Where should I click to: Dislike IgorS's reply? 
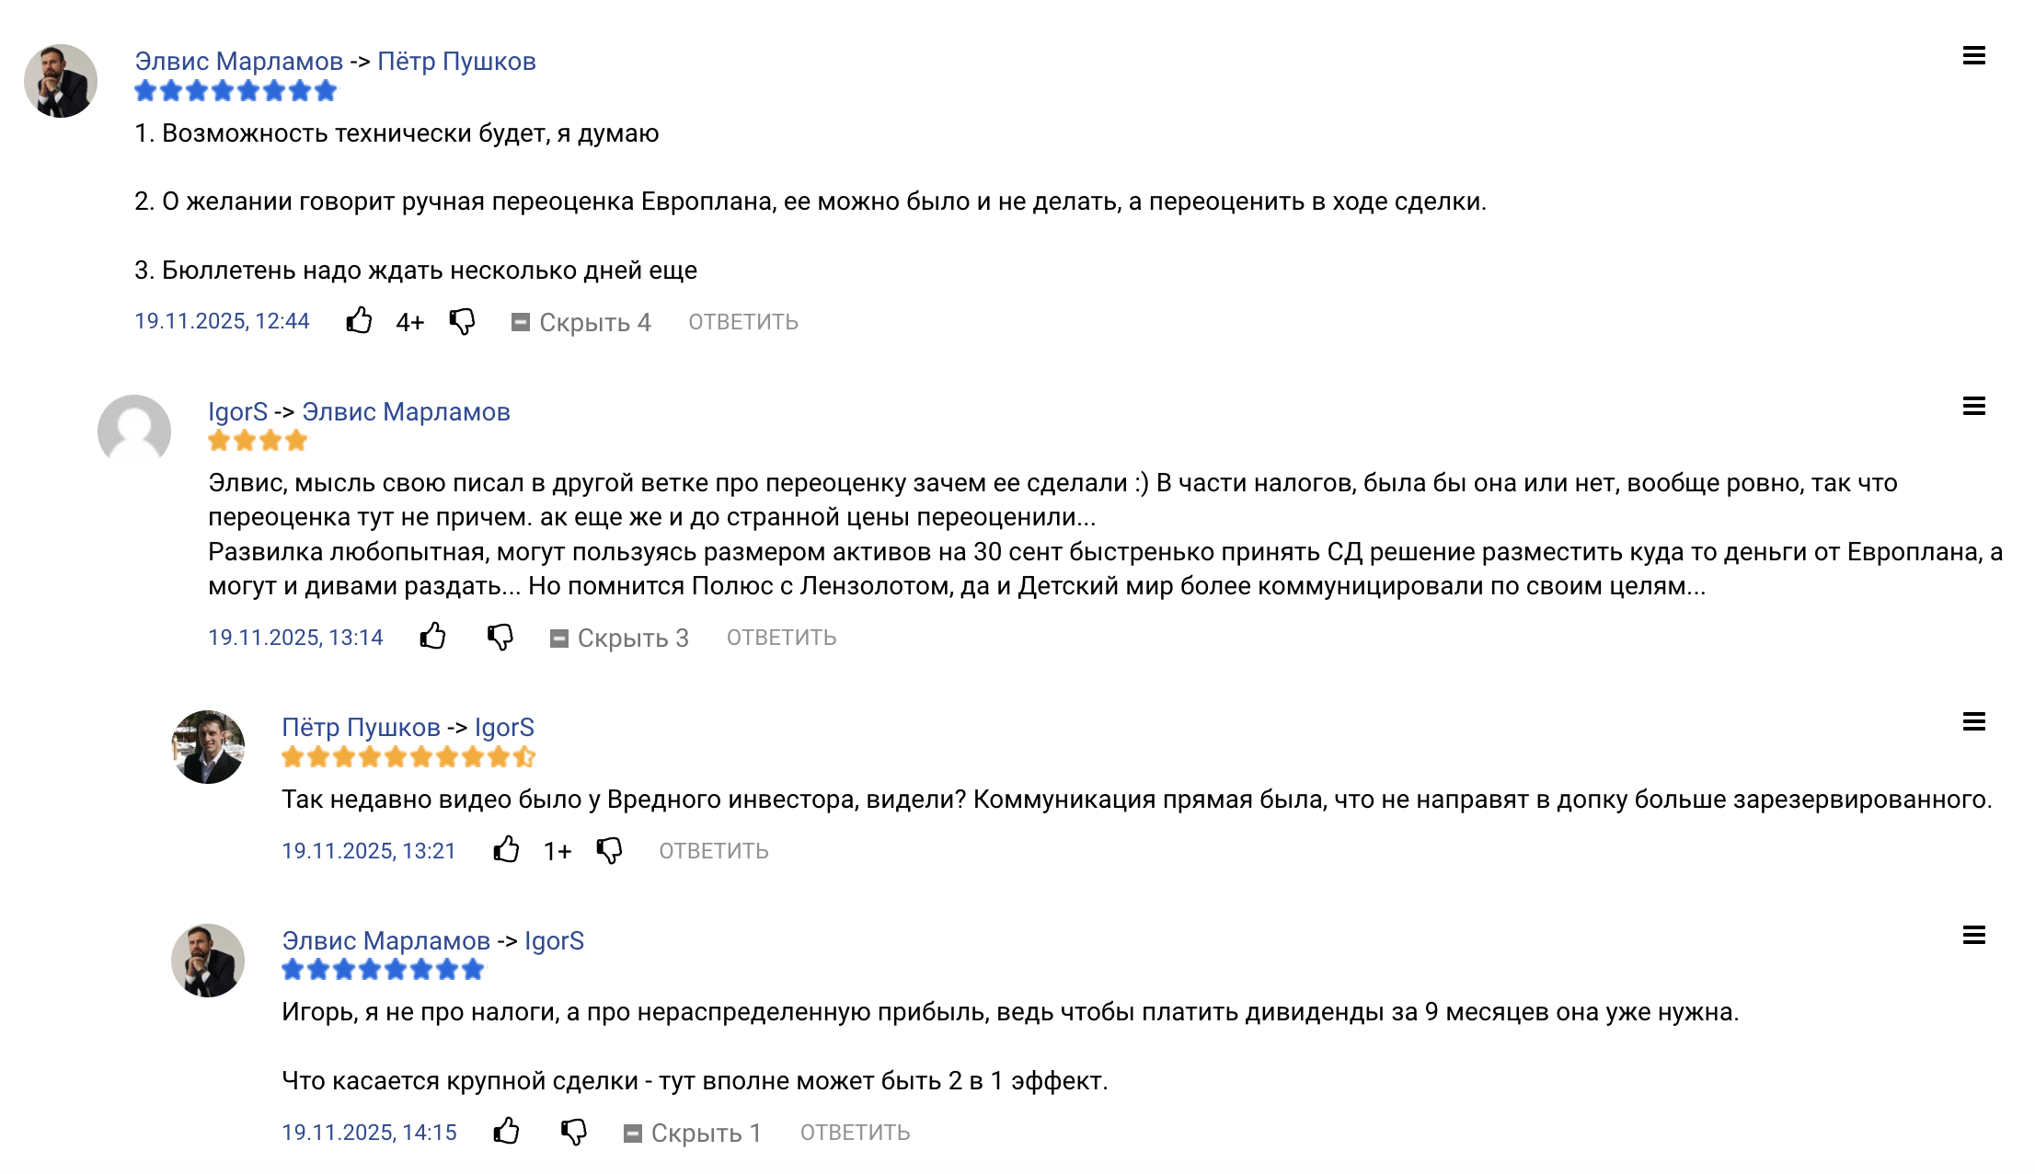point(501,638)
